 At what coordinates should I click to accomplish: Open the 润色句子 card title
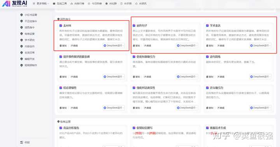142,26
